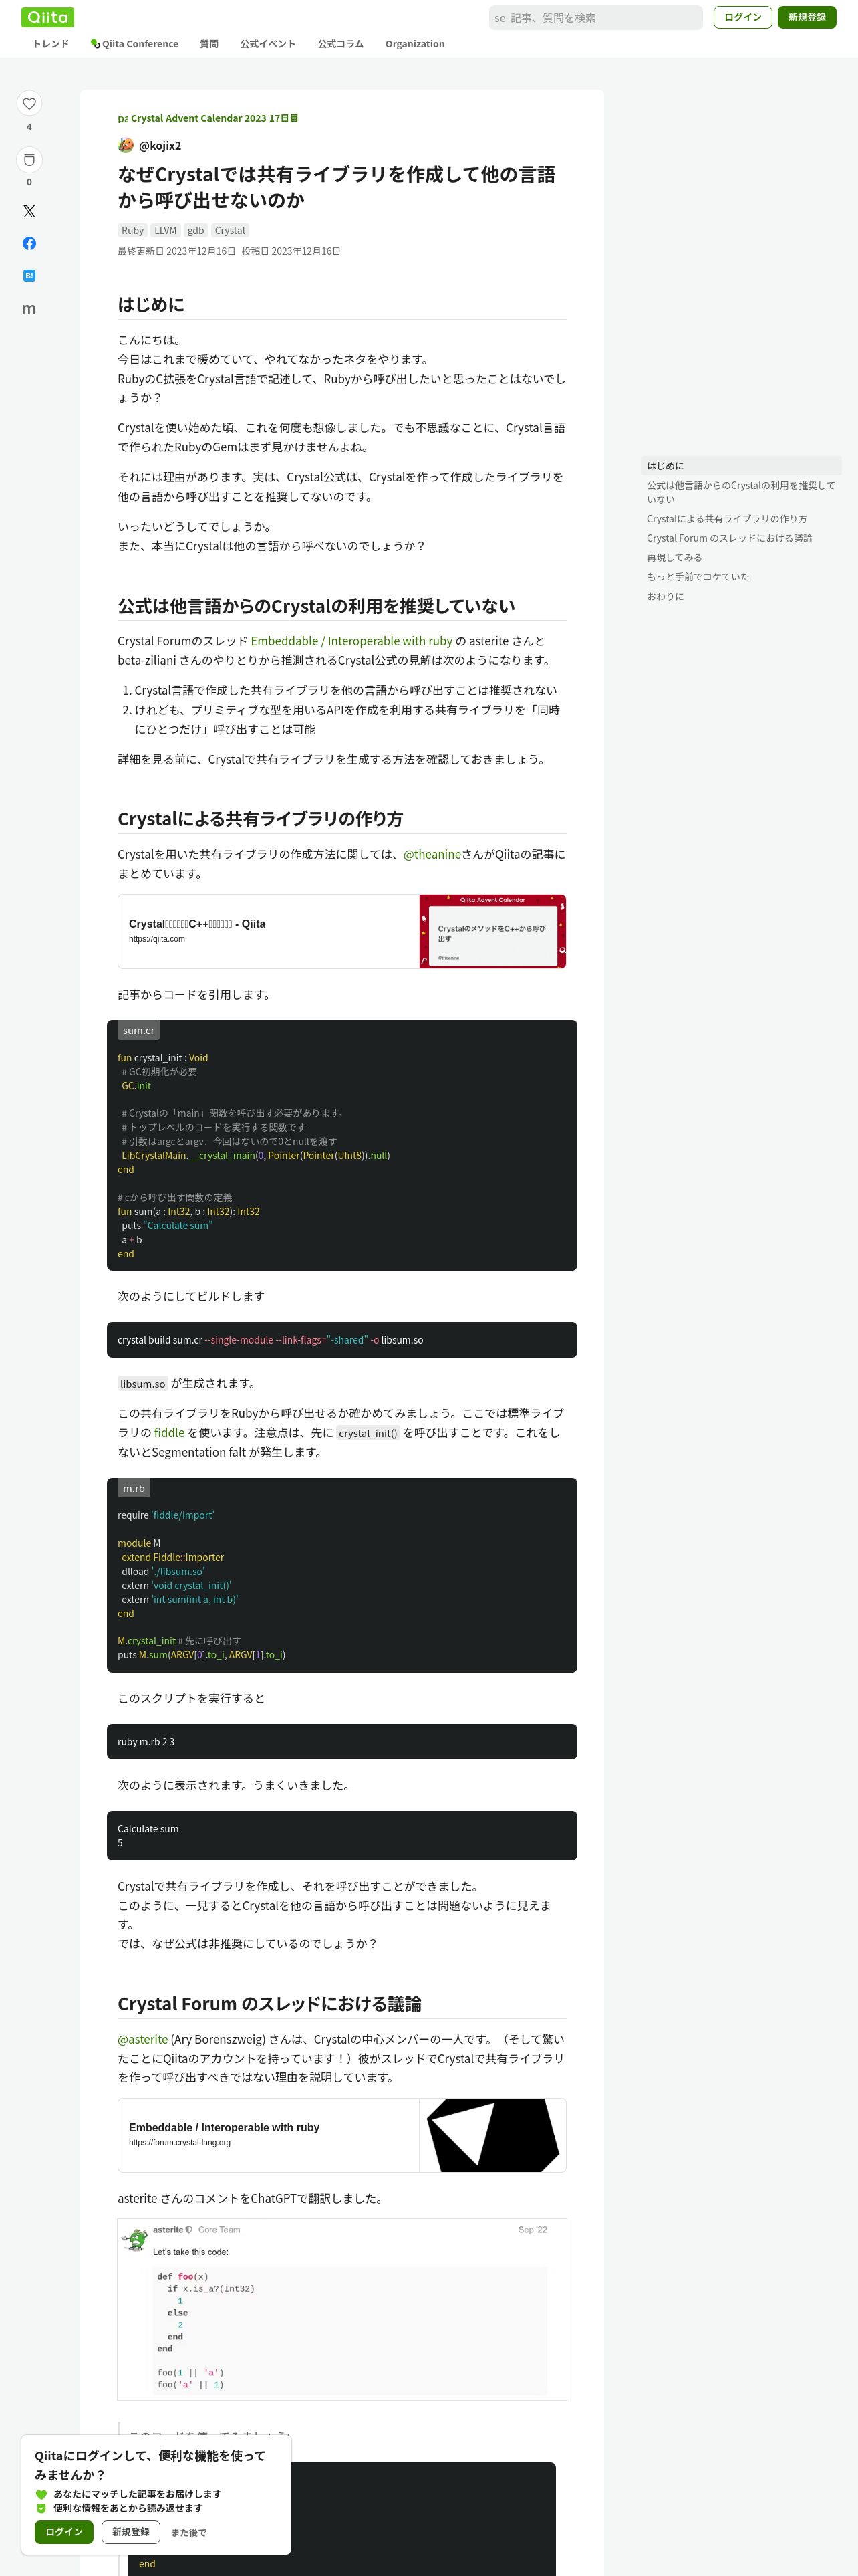Open the Organization tab
The image size is (858, 2576).
pyautogui.click(x=414, y=44)
